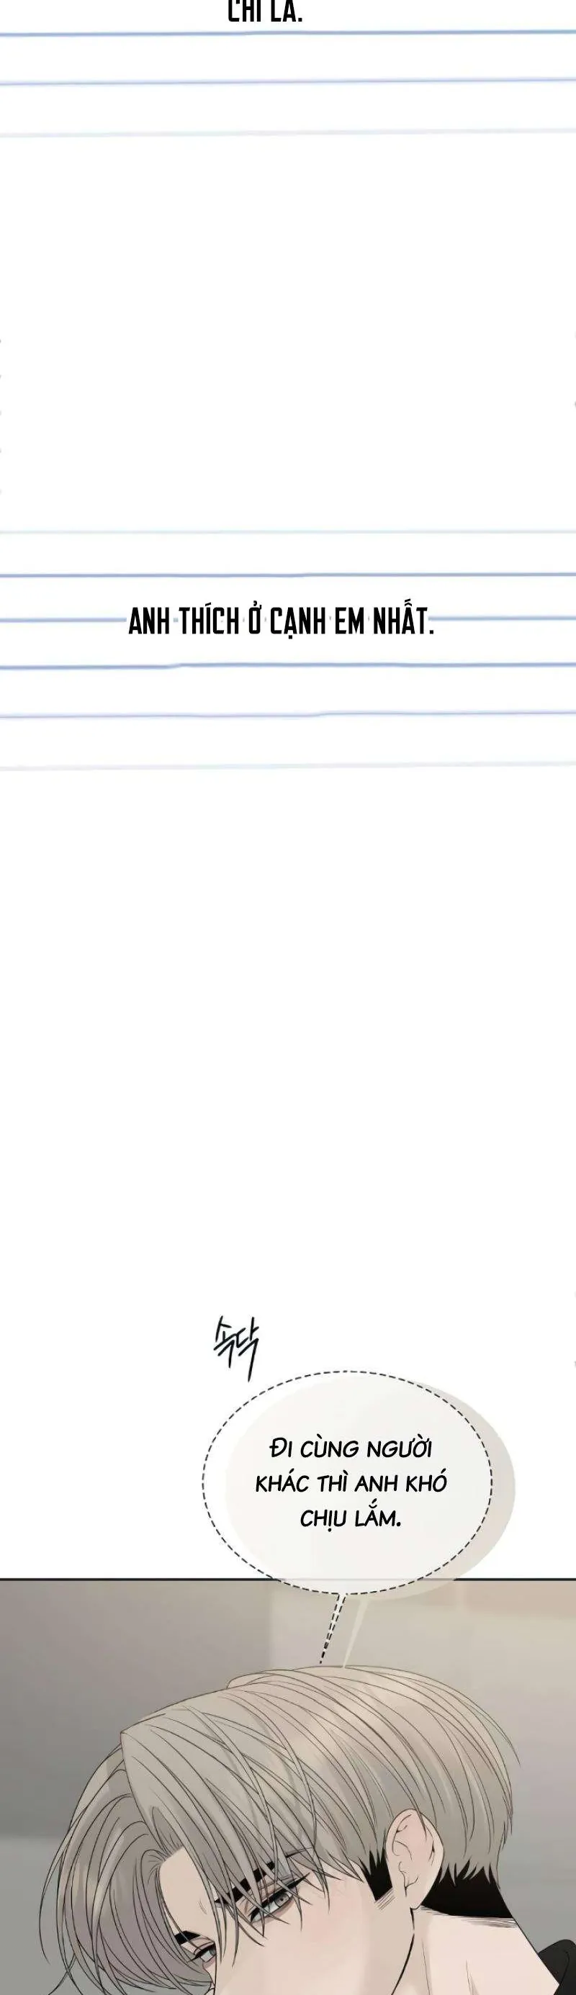Image resolution: width=576 pixels, height=1995 pixels.
Task: Click the caption 'ANH THÍCH Ở CẠNH EM NHẤT.'
Action: pos(281,623)
